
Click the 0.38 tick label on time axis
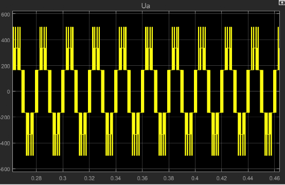coord(169,178)
